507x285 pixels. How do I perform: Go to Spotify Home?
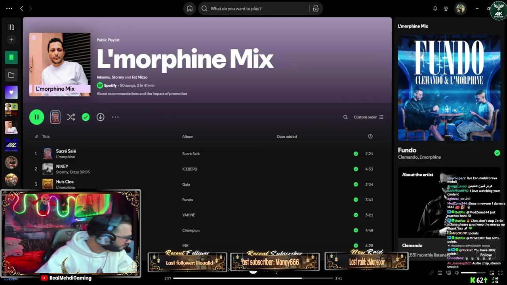[x=190, y=8]
